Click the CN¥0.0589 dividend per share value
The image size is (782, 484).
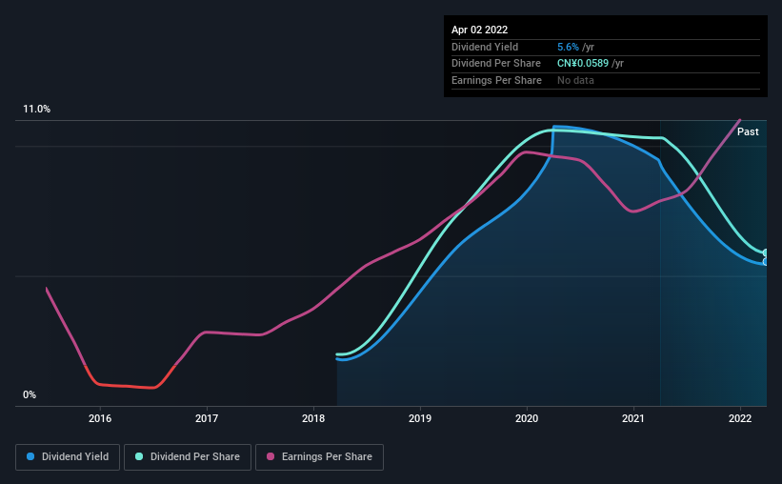point(583,64)
